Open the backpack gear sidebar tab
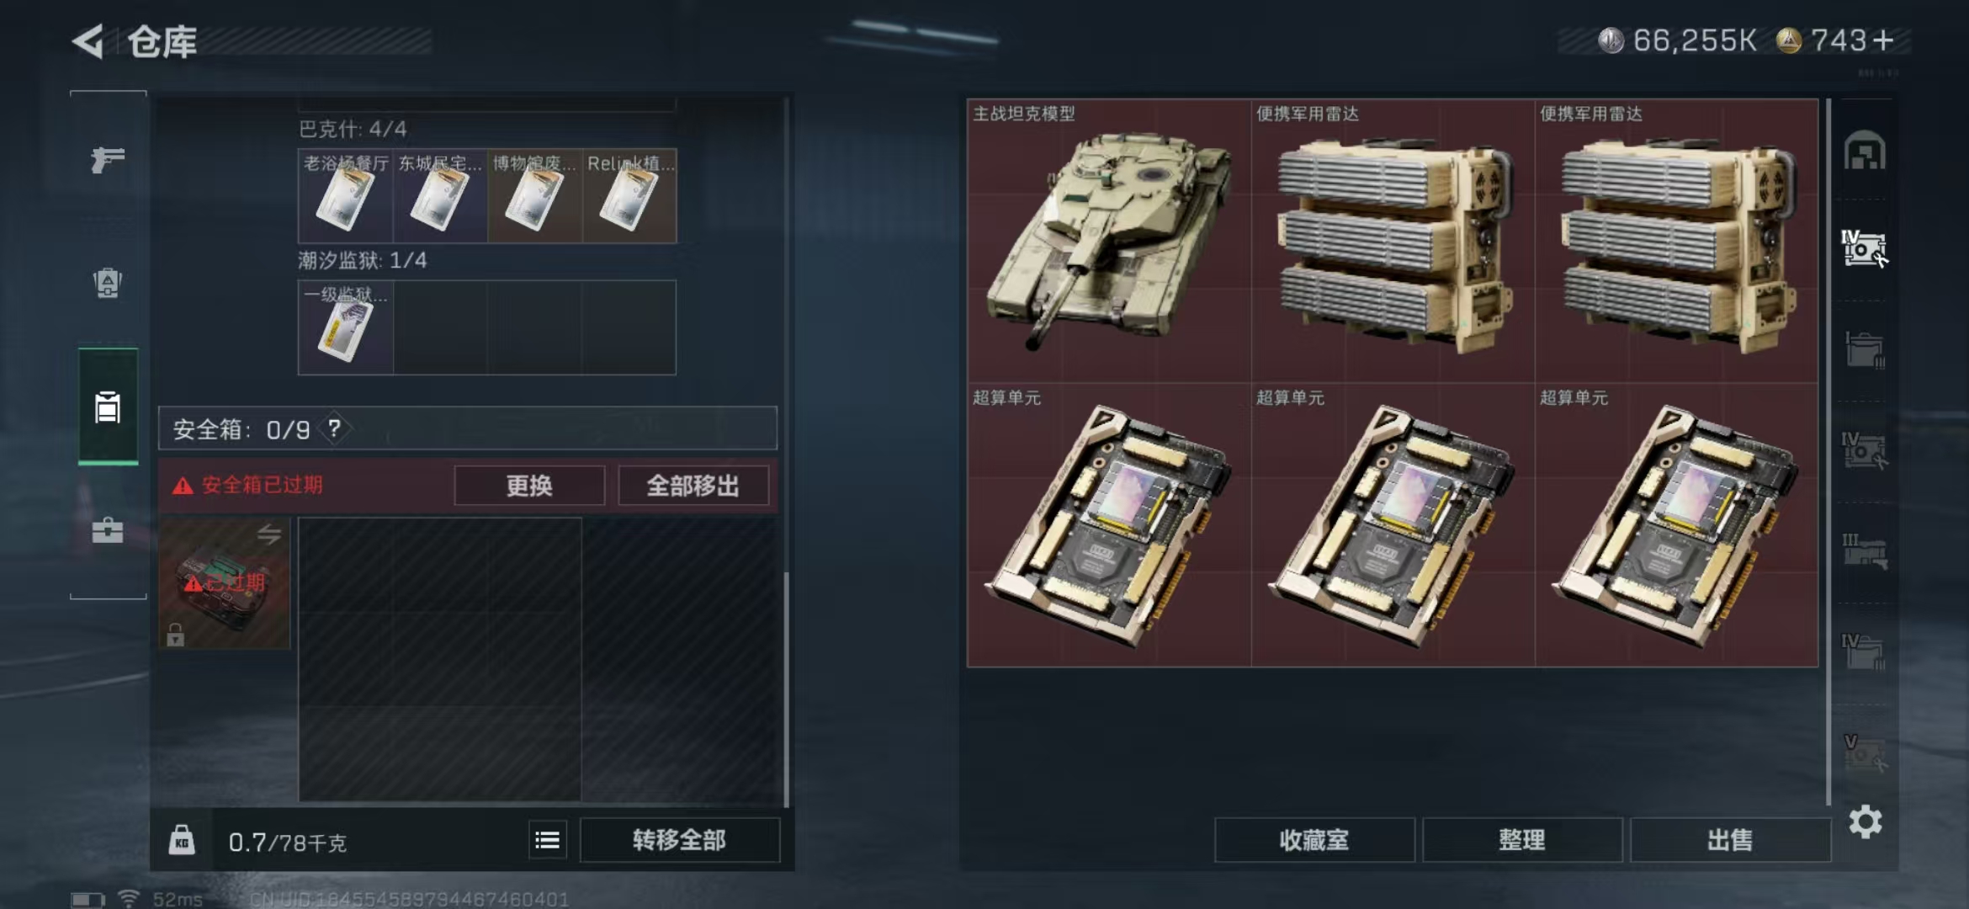This screenshot has width=1969, height=909. point(108,283)
